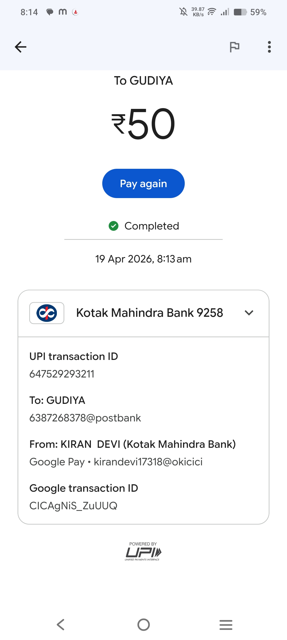Viewport: 287px width, 640px height.
Task: Tap the UPI transaction ID number 647529293211
Action: pyautogui.click(x=62, y=374)
